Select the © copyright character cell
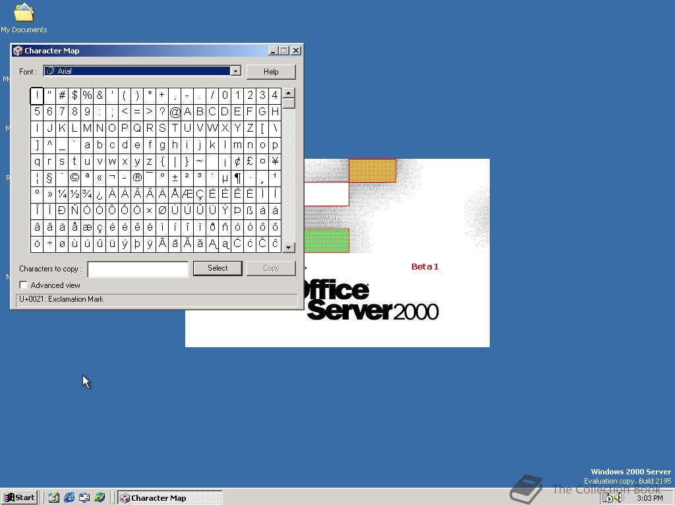The height and width of the screenshot is (506, 675). (74, 178)
